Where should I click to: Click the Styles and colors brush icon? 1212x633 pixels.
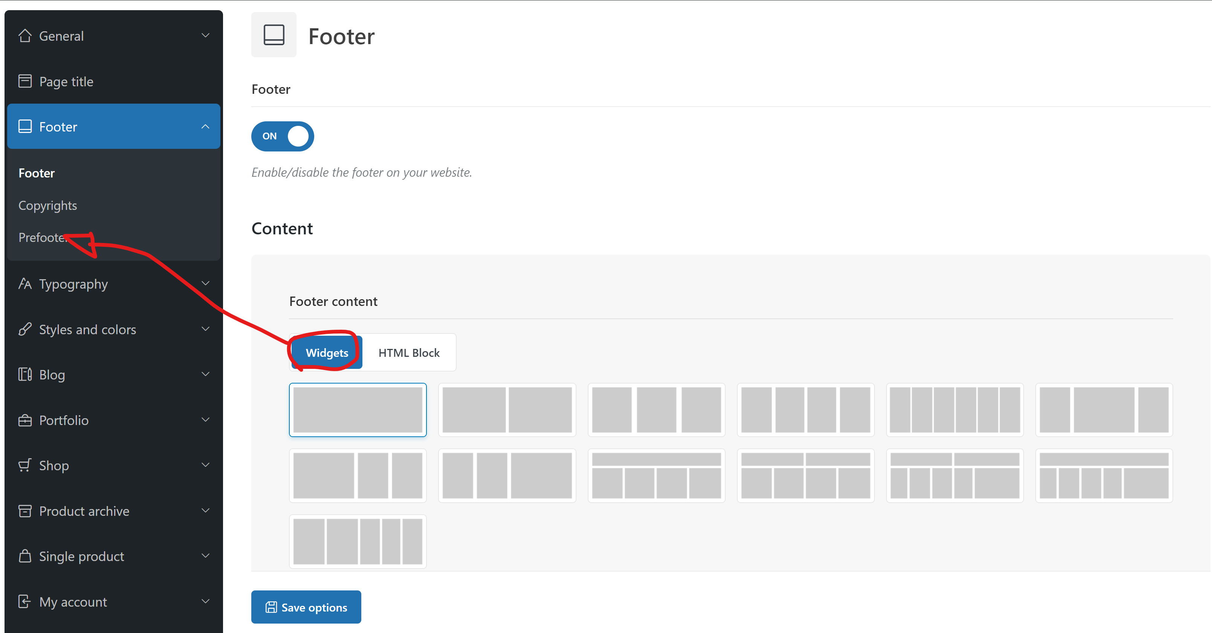point(25,329)
